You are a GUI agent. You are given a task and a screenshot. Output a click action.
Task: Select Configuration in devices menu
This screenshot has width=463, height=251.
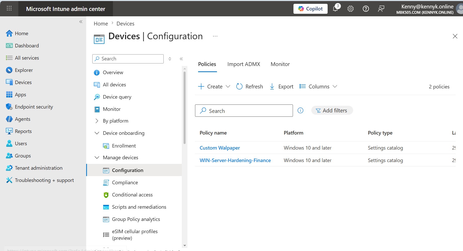pyautogui.click(x=134, y=170)
